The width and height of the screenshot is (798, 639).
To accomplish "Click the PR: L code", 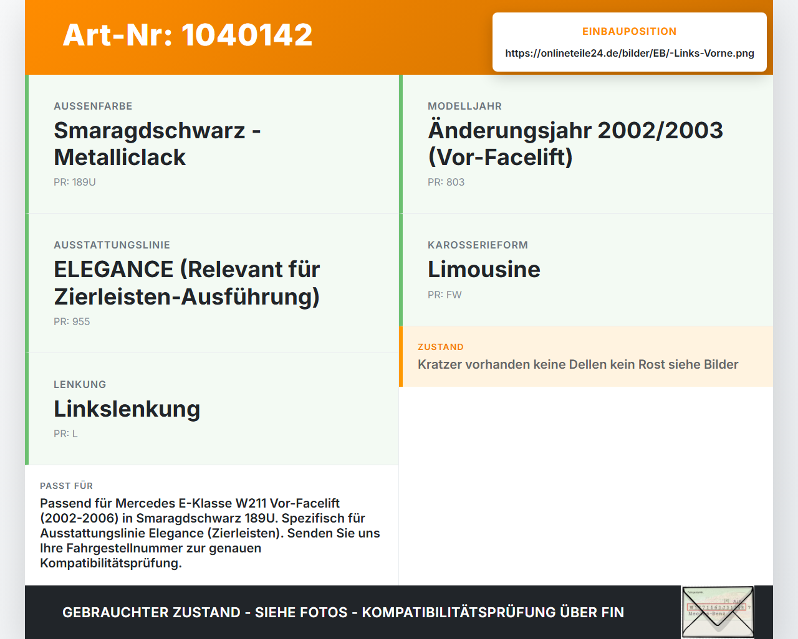I will pyautogui.click(x=65, y=433).
